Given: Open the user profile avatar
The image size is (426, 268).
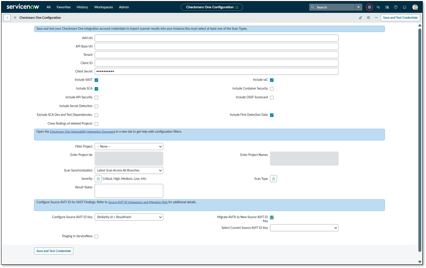Looking at the screenshot, I should point(415,7).
